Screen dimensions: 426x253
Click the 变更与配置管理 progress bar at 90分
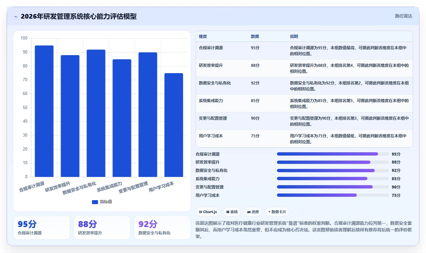pos(333,187)
